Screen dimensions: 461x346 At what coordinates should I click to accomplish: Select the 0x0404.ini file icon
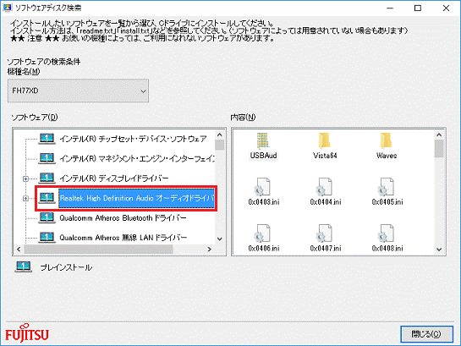click(325, 187)
